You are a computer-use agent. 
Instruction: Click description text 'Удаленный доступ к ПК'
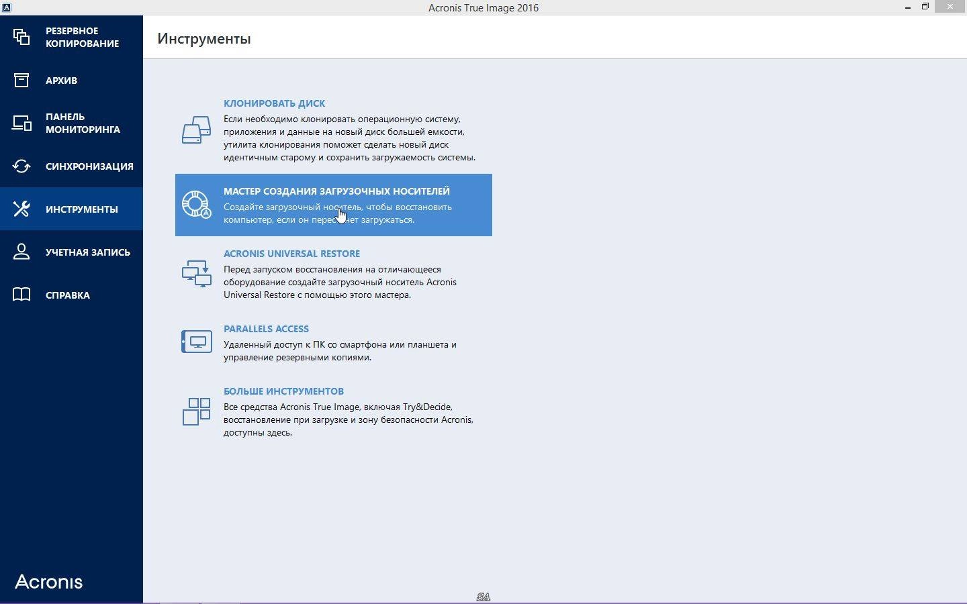coord(340,351)
